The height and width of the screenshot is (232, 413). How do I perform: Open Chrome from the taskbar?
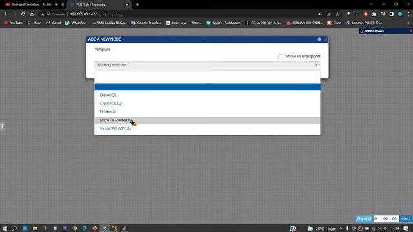(75, 228)
